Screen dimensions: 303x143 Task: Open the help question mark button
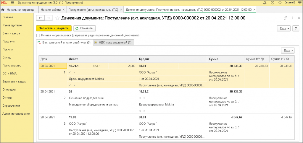pyautogui.click(x=296, y=28)
